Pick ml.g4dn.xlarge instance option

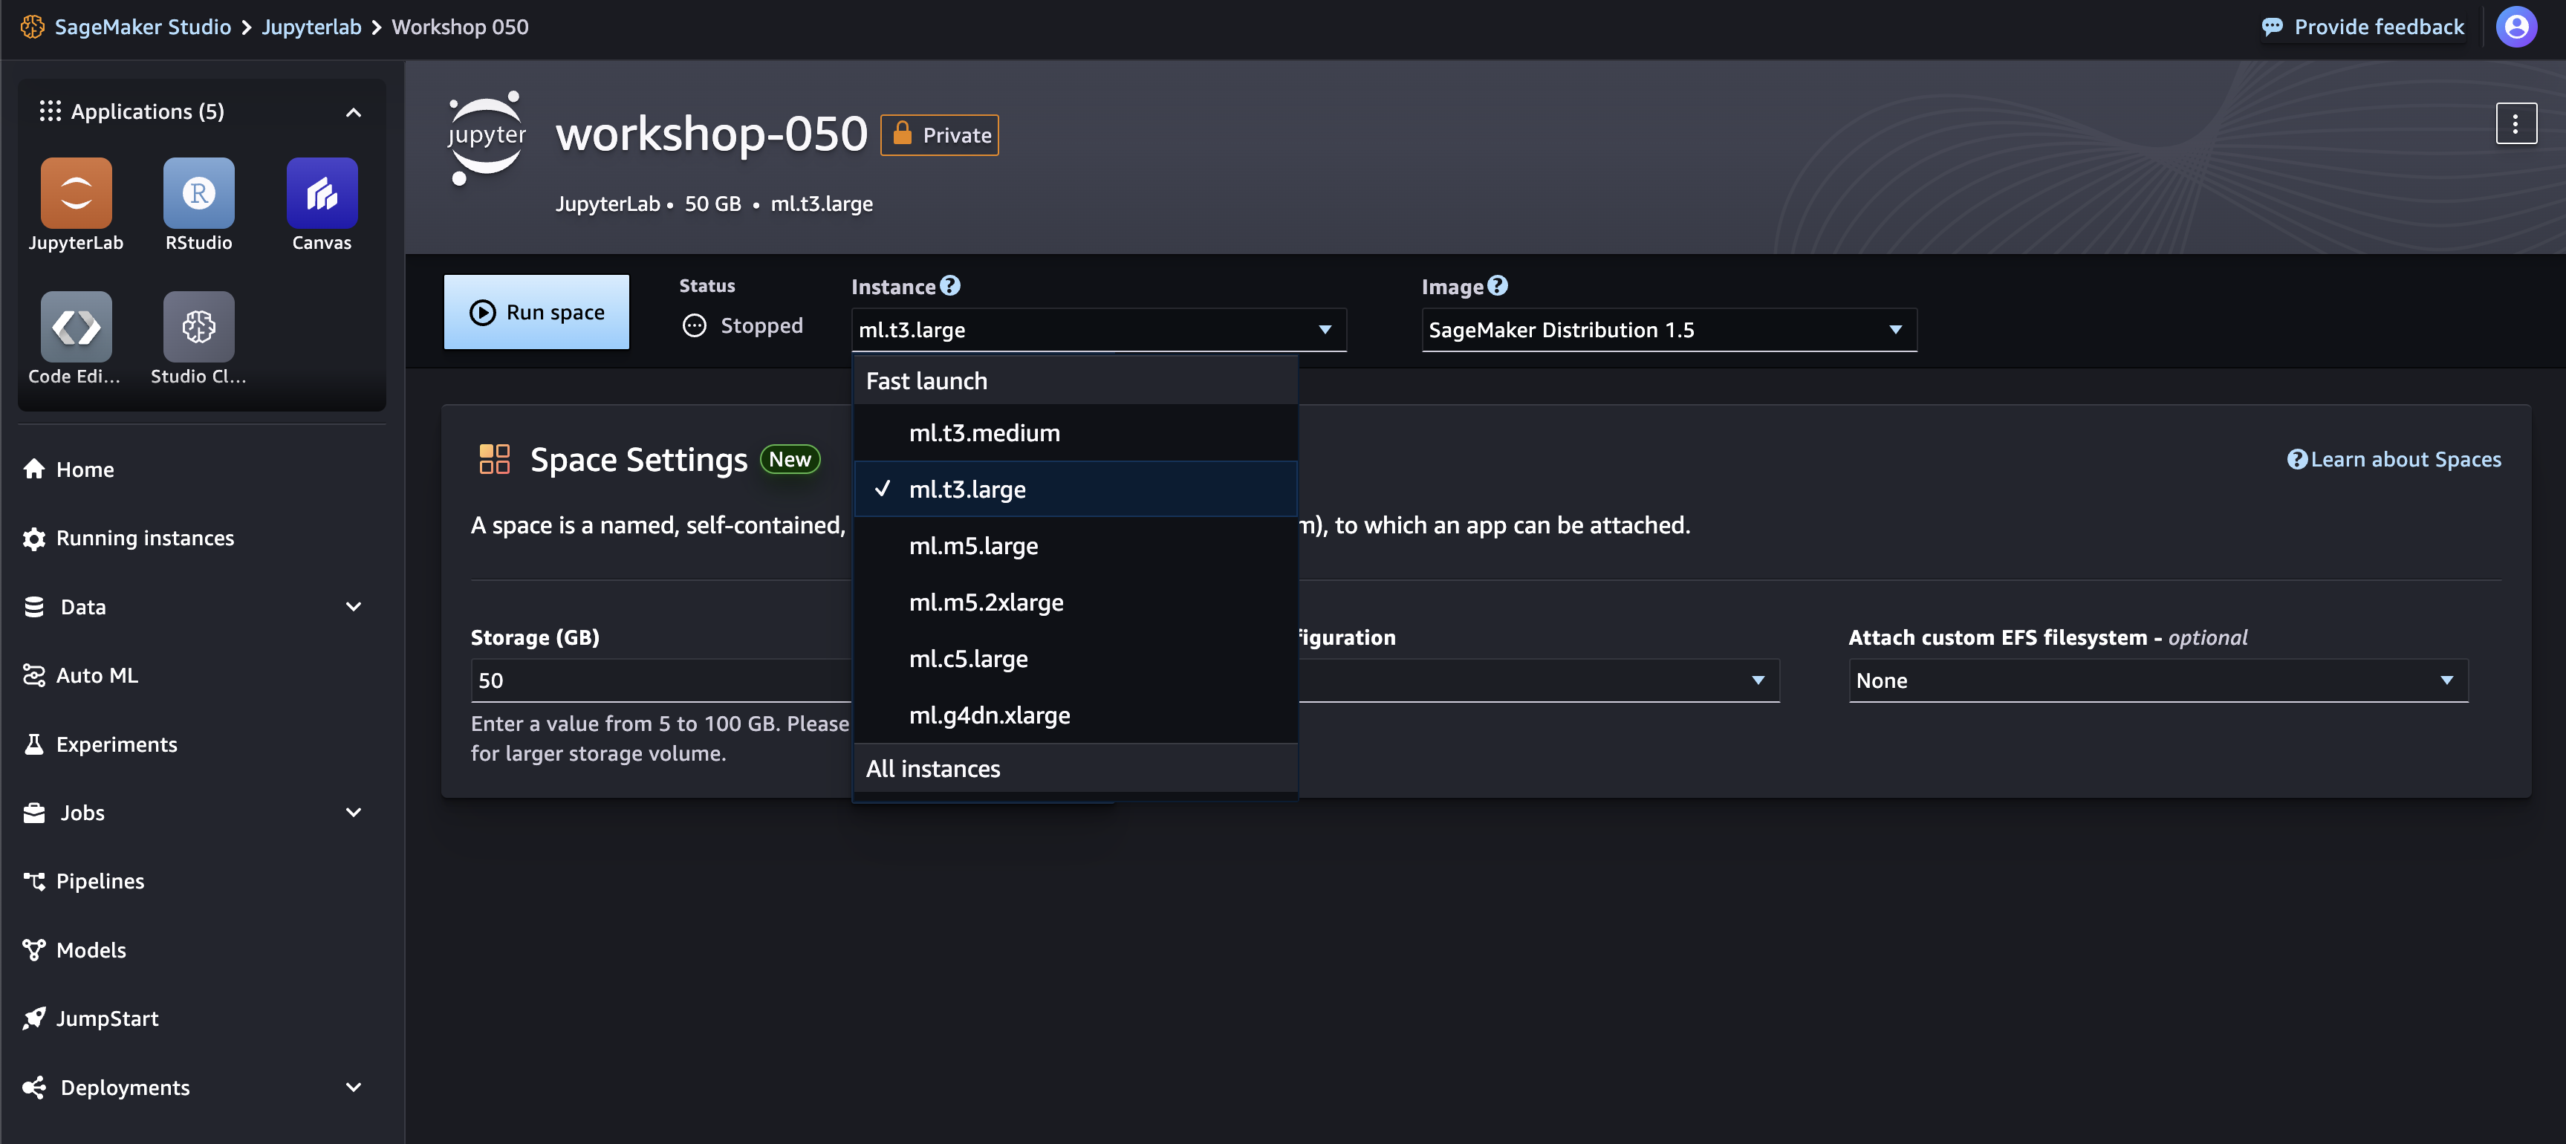(1075, 715)
